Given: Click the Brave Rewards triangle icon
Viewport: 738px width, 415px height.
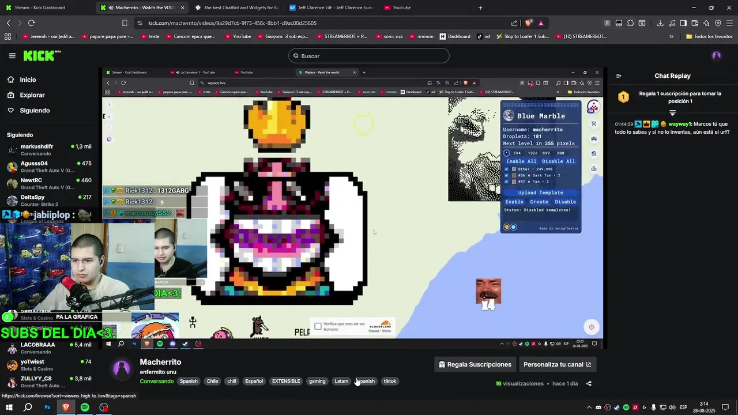Looking at the screenshot, I should coord(541,23).
